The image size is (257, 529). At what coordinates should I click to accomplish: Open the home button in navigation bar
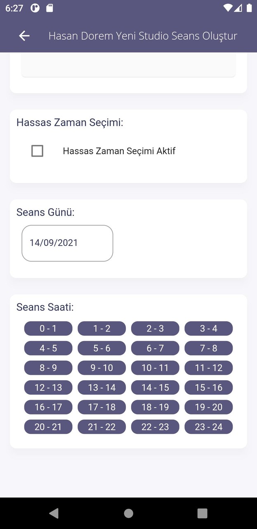coord(128,513)
